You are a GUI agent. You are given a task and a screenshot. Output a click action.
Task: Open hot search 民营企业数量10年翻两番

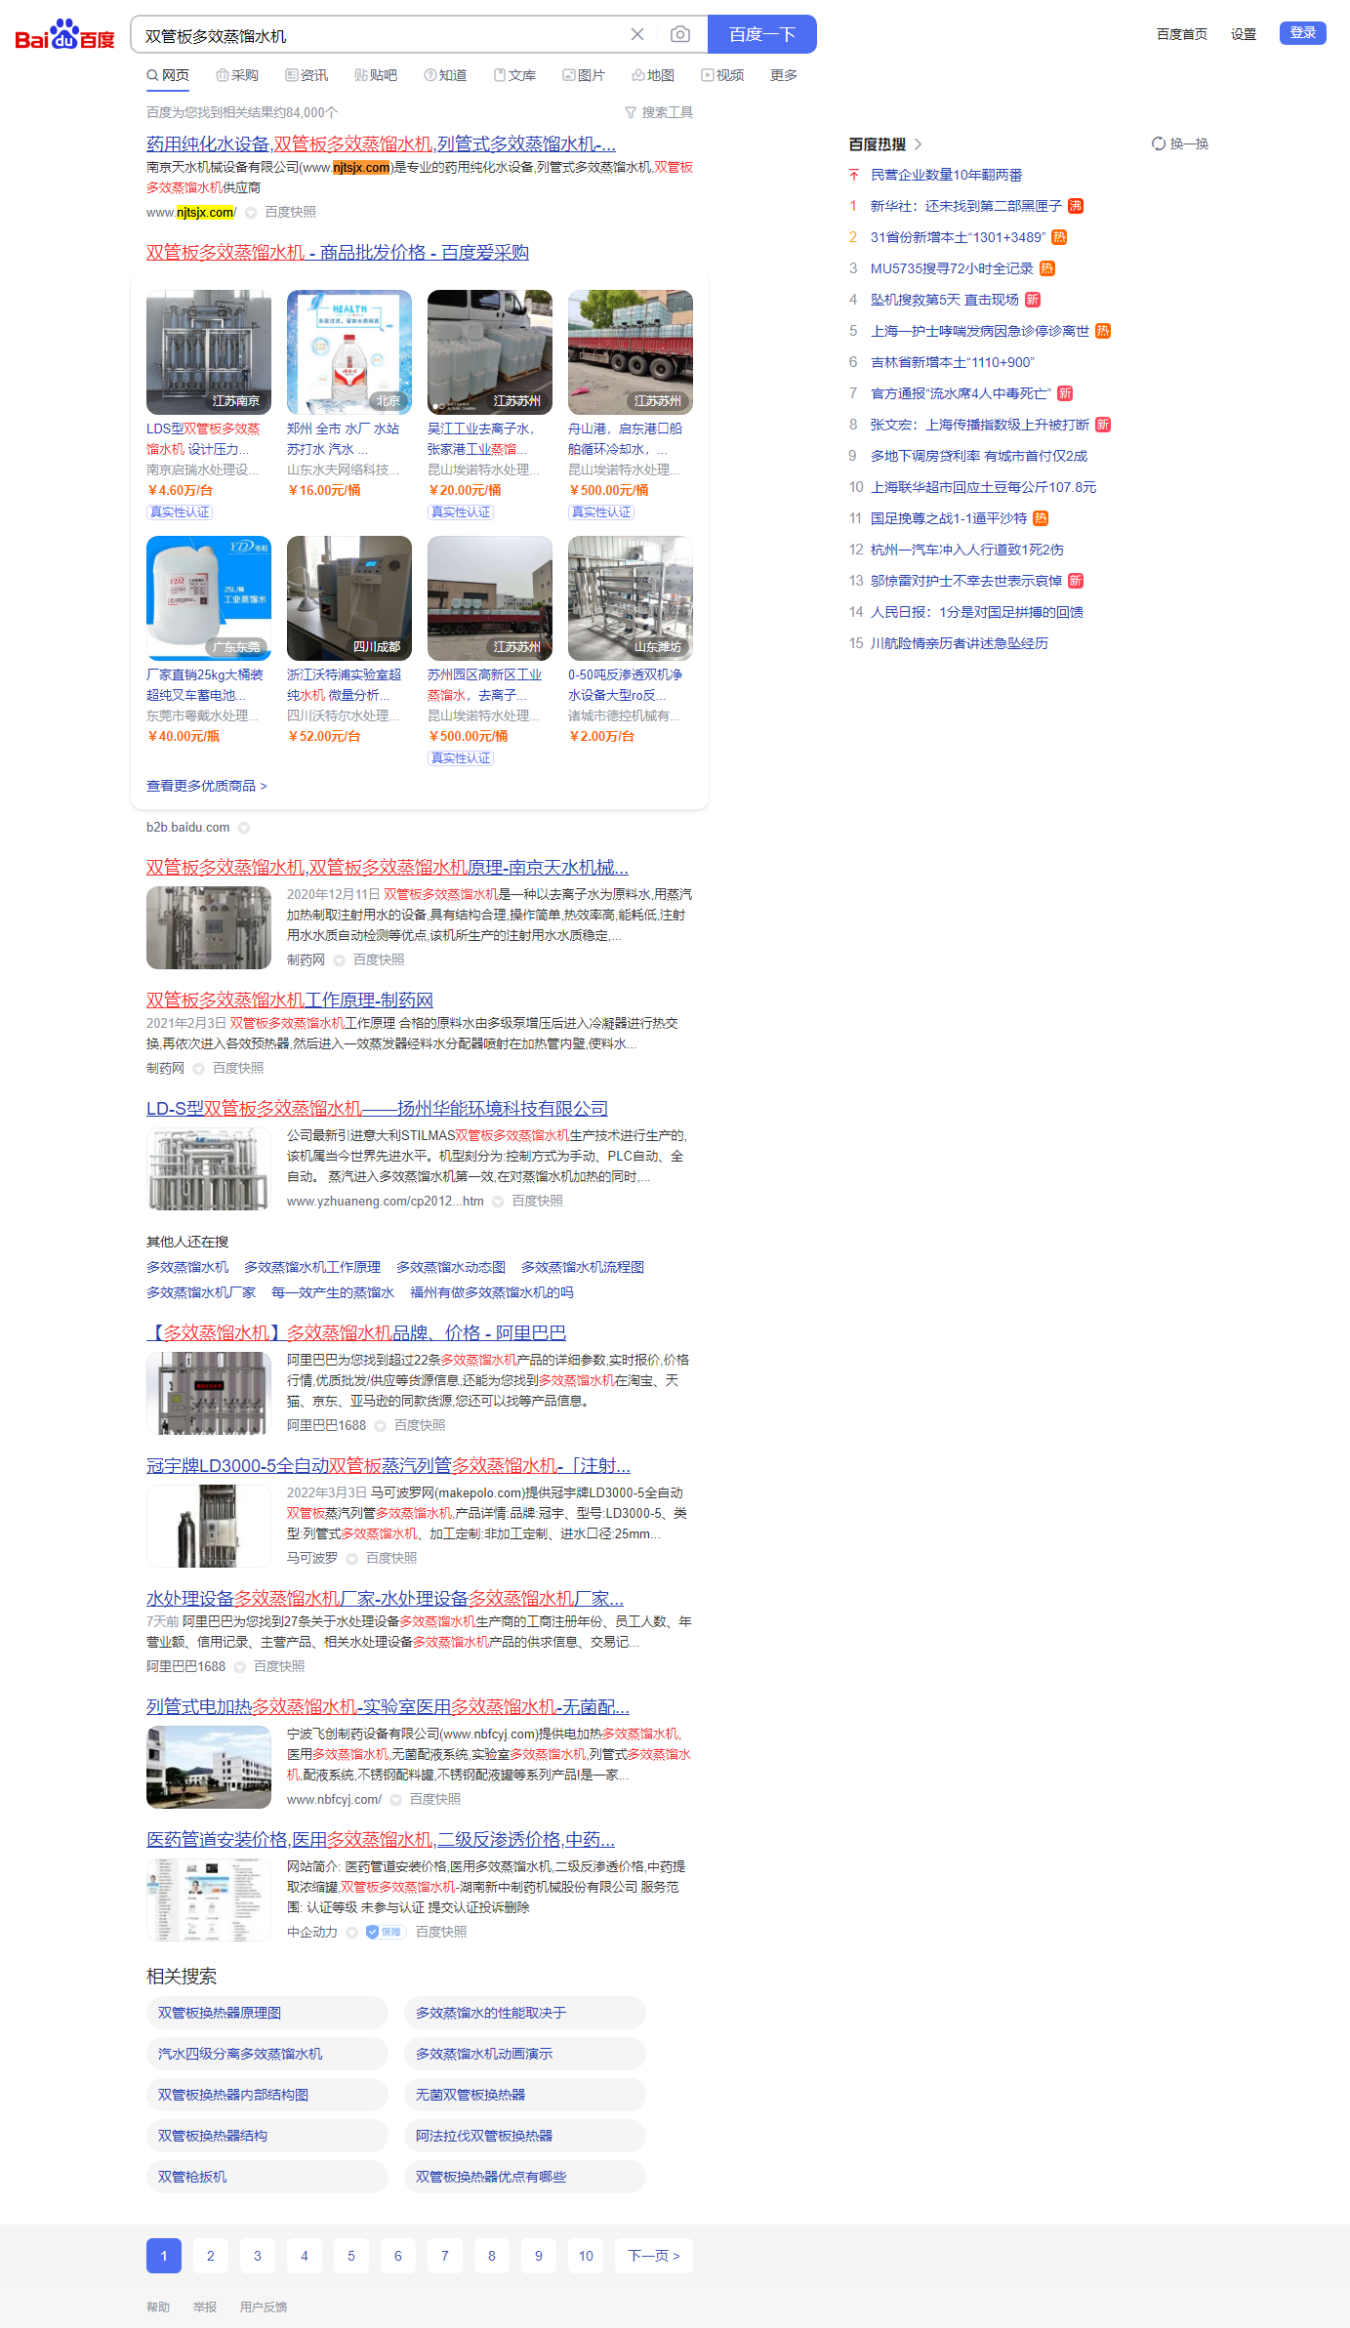[946, 175]
